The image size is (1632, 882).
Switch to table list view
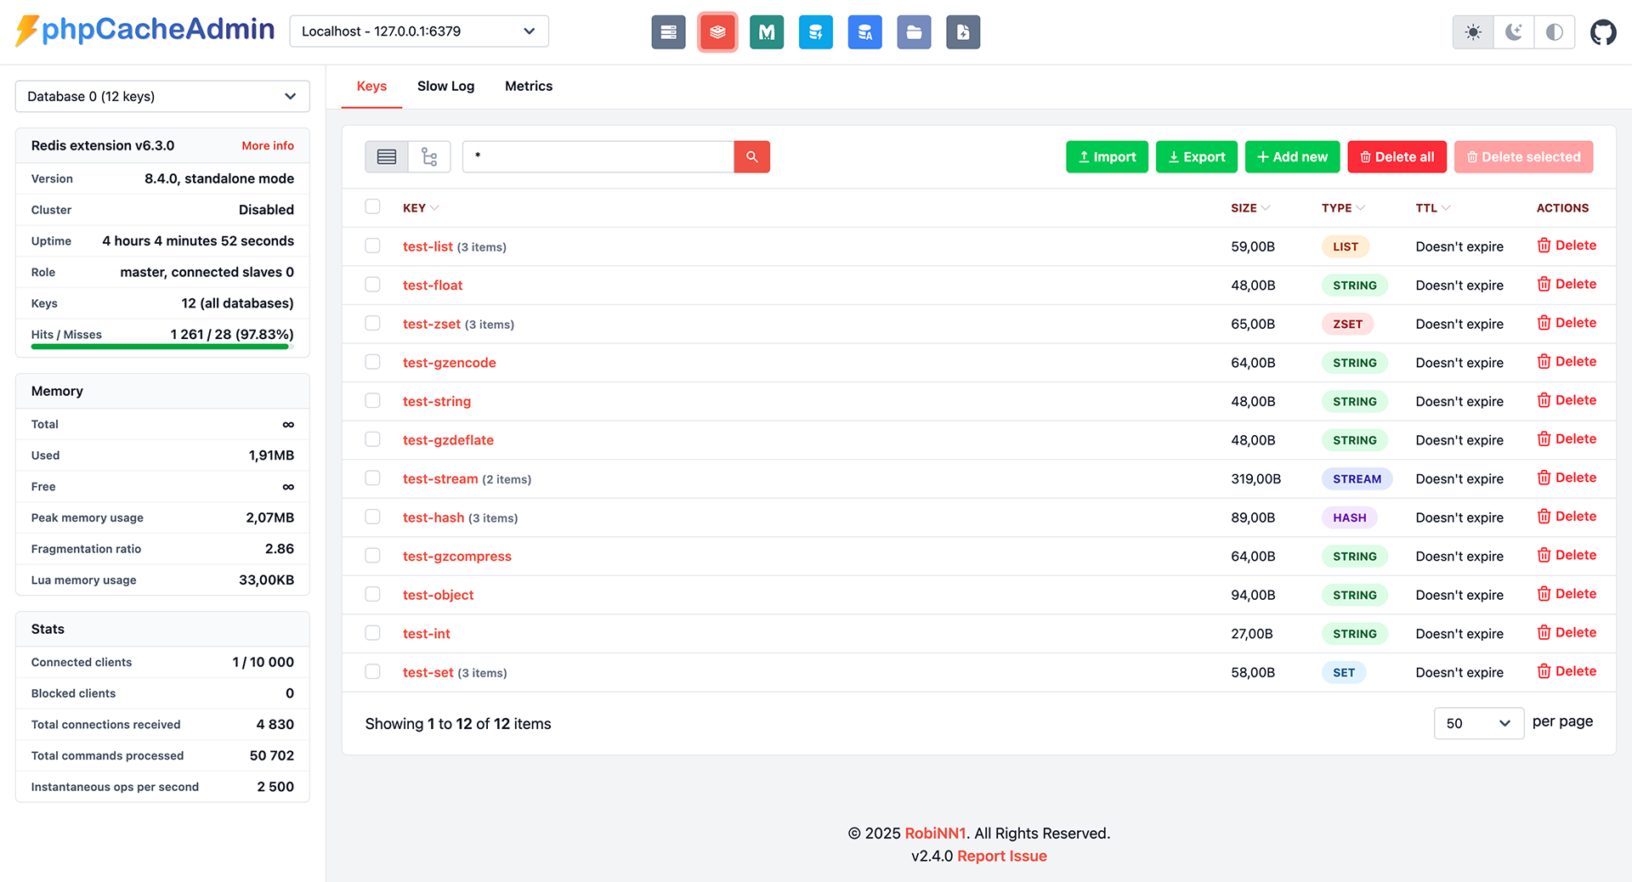pos(387,157)
